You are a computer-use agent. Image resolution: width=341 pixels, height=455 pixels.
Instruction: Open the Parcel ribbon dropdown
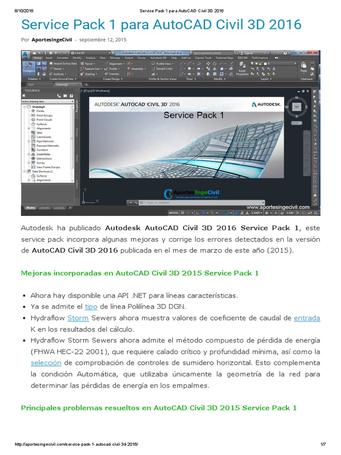(x=87, y=64)
